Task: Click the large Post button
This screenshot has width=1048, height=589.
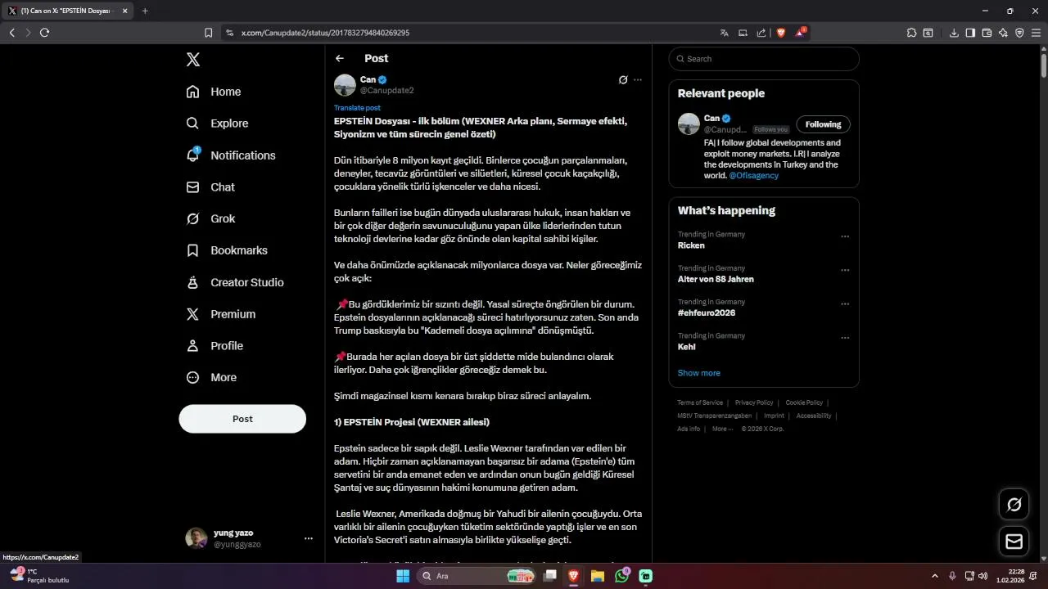Action: 242,419
